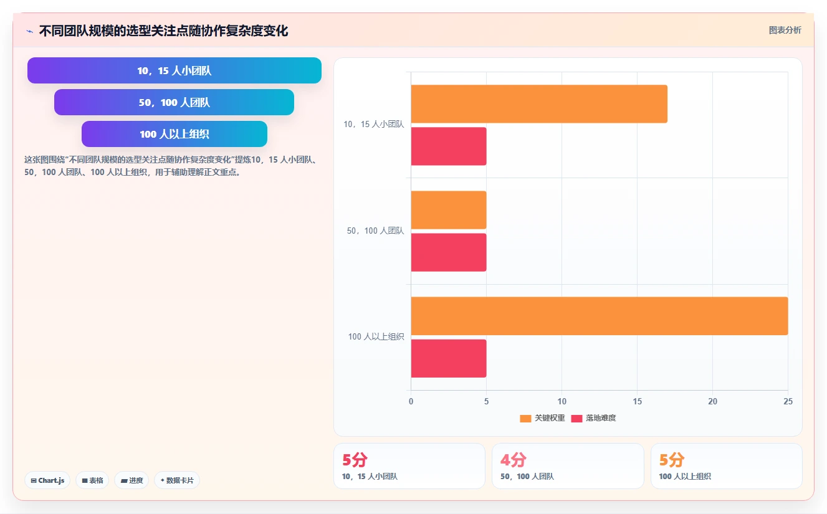Click red 落地难度 bar for 10，15 人小团队

(x=449, y=146)
